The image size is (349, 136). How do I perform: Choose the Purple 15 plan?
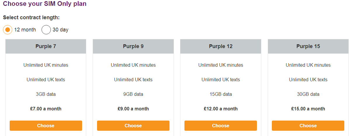pyautogui.click(x=308, y=126)
